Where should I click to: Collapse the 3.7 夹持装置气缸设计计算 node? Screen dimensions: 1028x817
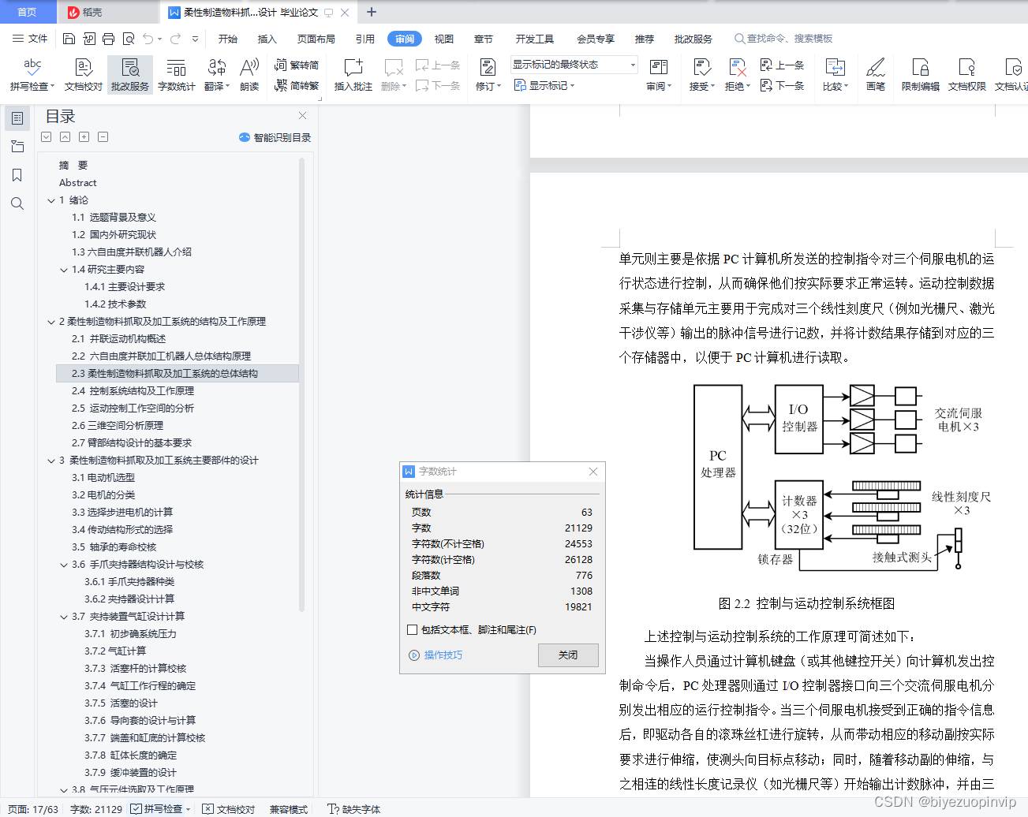pyautogui.click(x=64, y=617)
